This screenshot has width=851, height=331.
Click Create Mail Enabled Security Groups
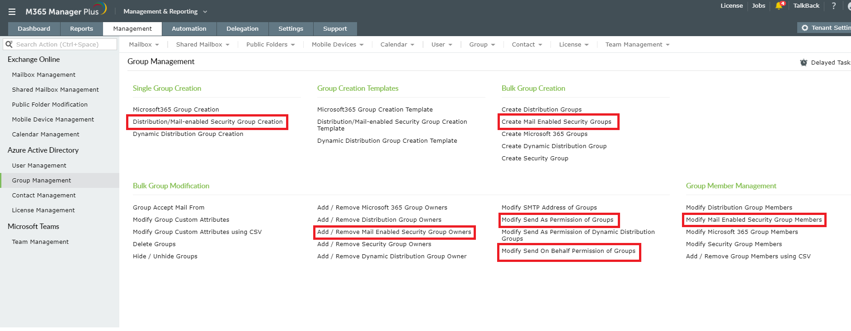coord(556,121)
